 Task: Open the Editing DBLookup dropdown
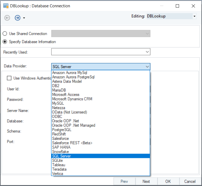click(194, 16)
